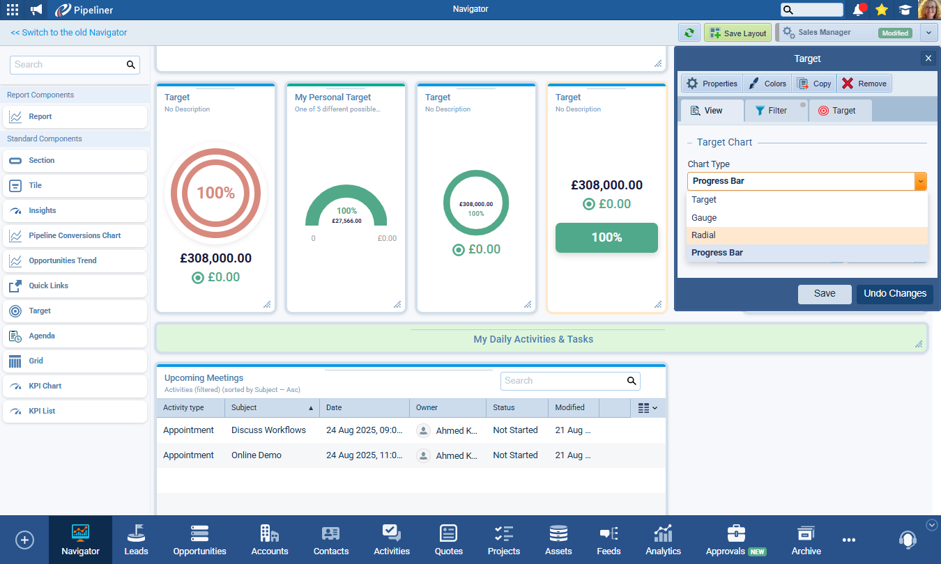This screenshot has width=941, height=564.
Task: Click Switch to the old Navigator link
Action: tap(69, 33)
